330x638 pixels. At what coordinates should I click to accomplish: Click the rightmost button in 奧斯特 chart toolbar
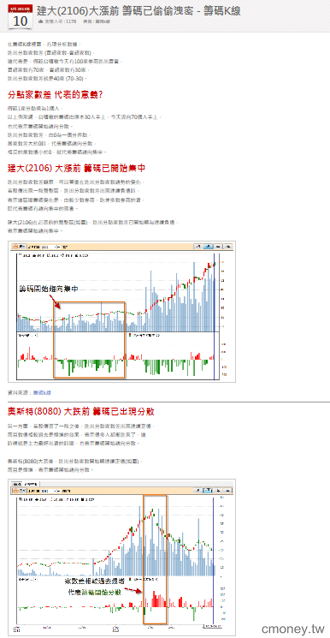pyautogui.click(x=228, y=491)
